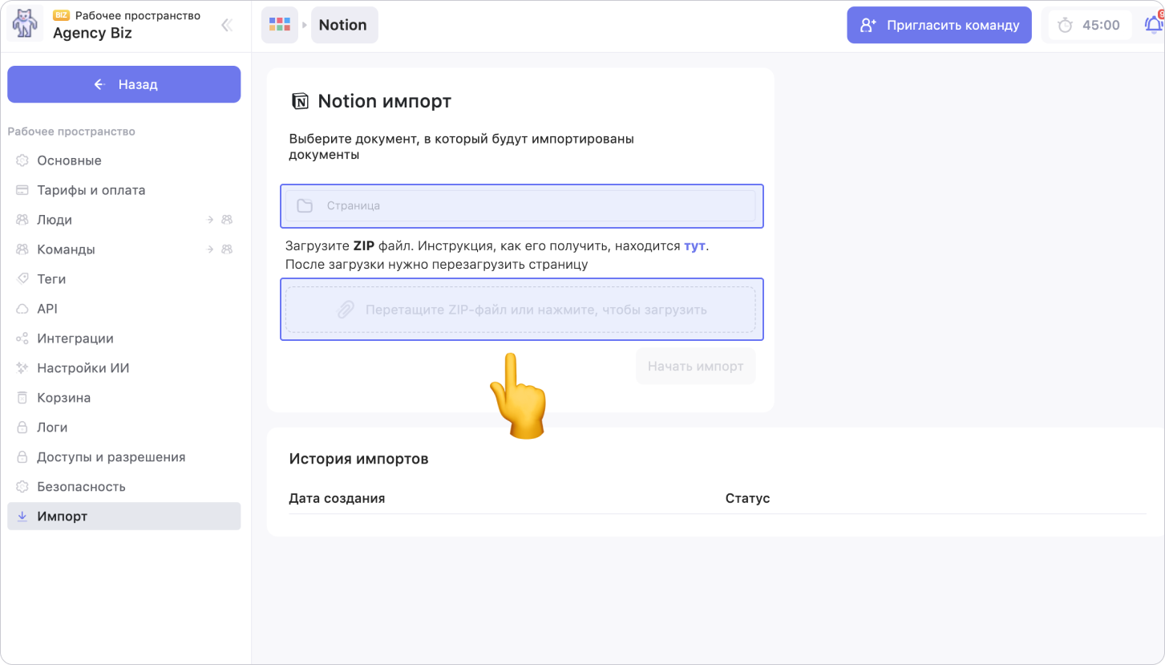Open Основные settings section
1165x665 pixels.
tap(69, 160)
